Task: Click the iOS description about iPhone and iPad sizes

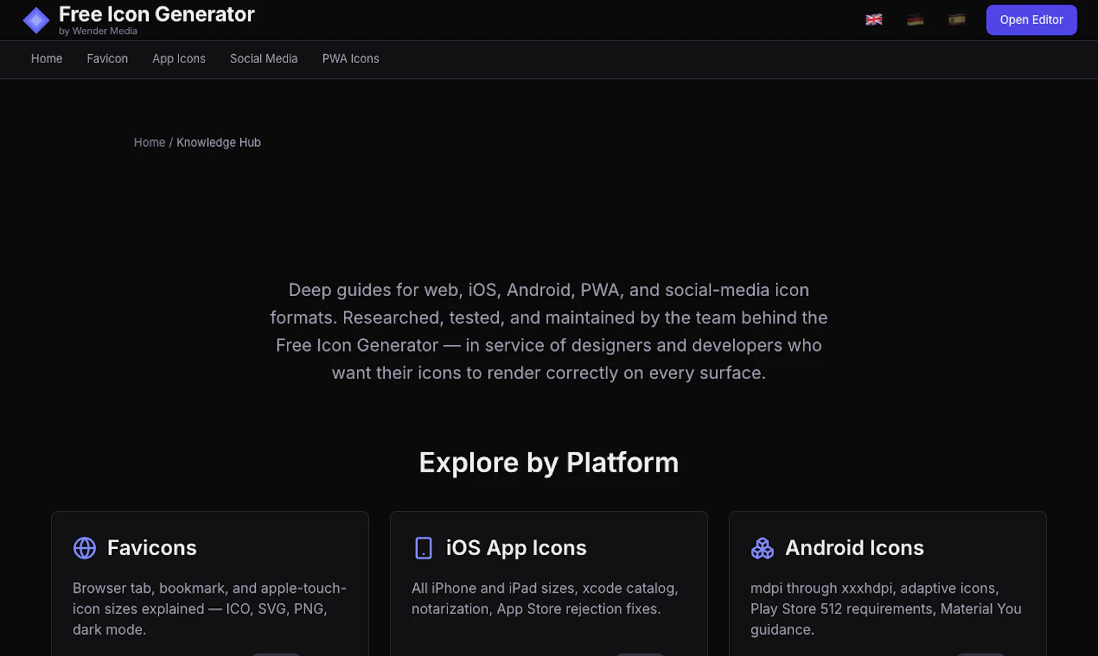Action: click(545, 598)
